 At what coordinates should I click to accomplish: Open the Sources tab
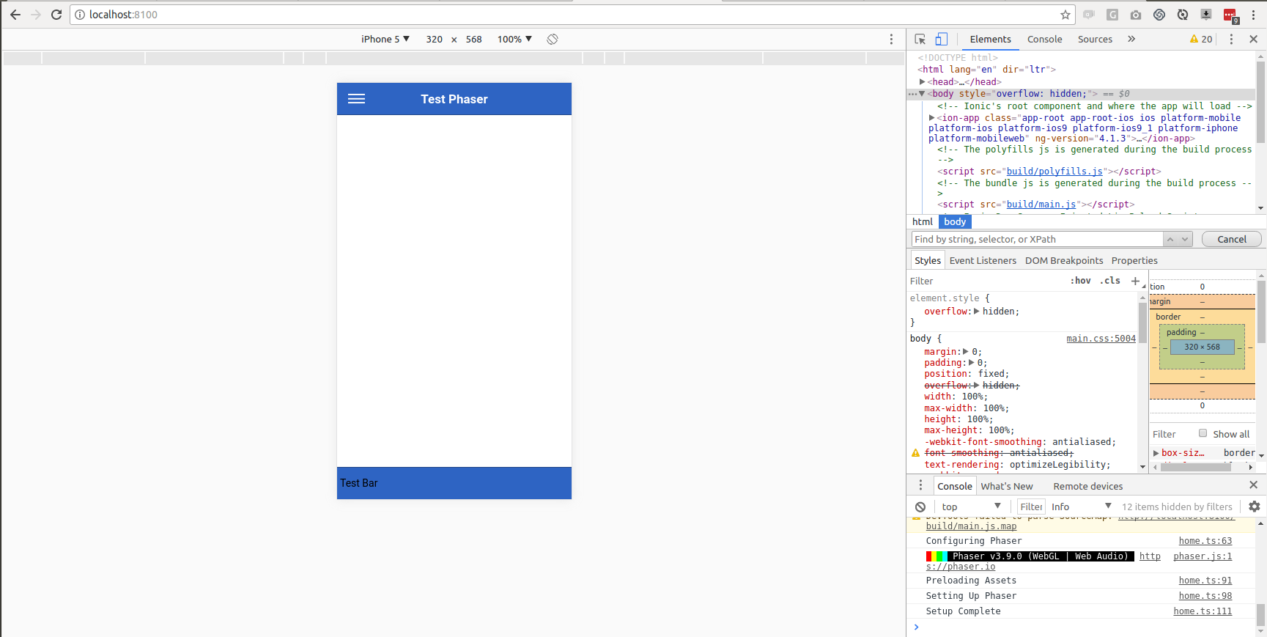tap(1095, 39)
